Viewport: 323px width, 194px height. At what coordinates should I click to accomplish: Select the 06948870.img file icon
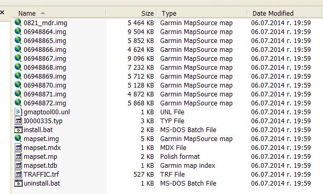tap(18, 85)
